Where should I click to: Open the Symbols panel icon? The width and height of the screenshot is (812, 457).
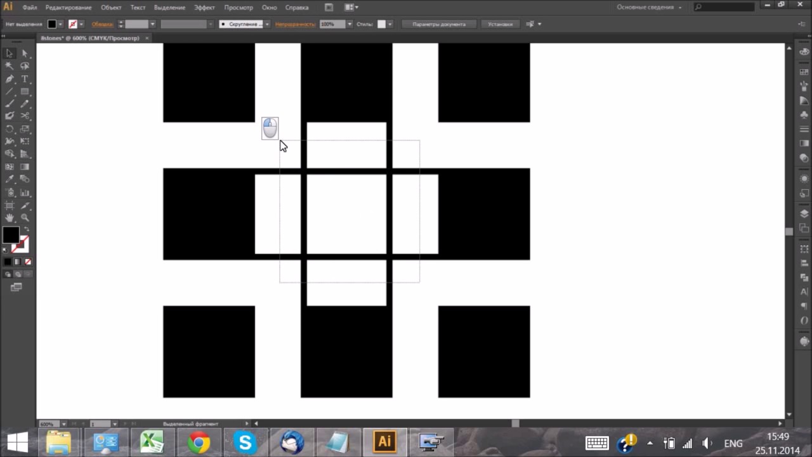coord(804,115)
